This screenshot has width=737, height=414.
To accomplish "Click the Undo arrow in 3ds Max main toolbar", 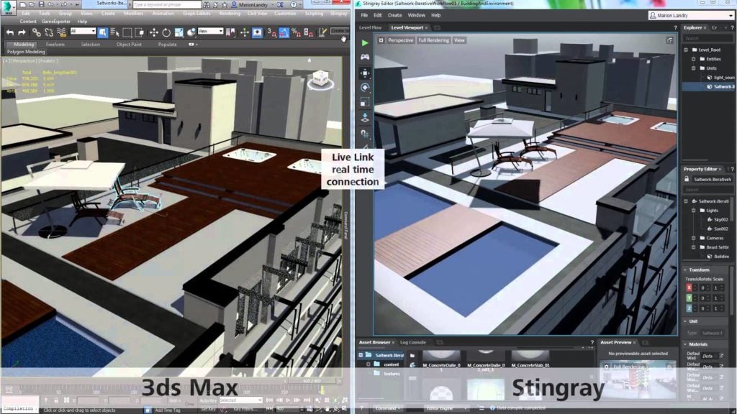I will point(10,32).
